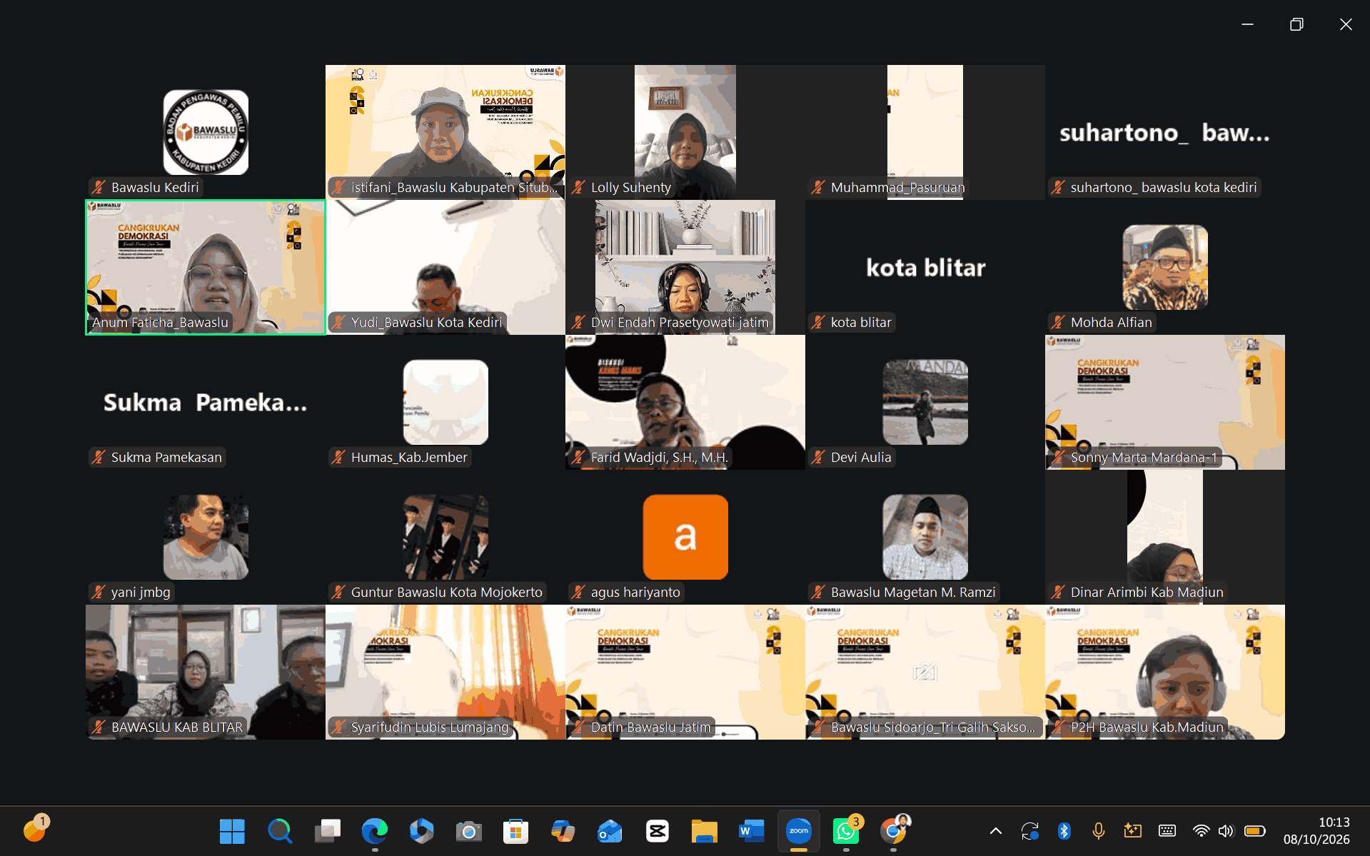Open the taskbar search icon

click(279, 831)
